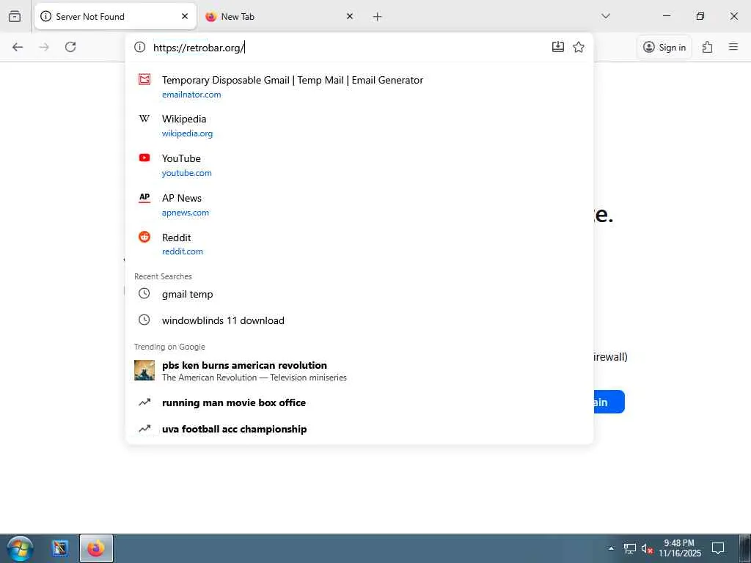Open the clock showing 9:48 PM
The height and width of the screenshot is (563, 751).
pyautogui.click(x=679, y=548)
